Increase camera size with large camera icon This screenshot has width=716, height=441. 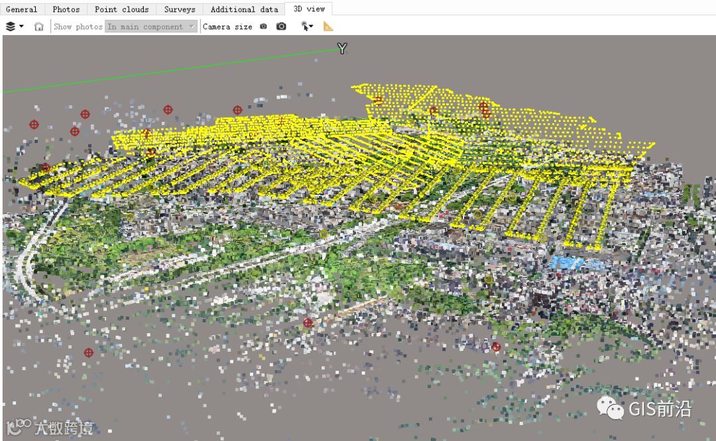click(x=281, y=26)
